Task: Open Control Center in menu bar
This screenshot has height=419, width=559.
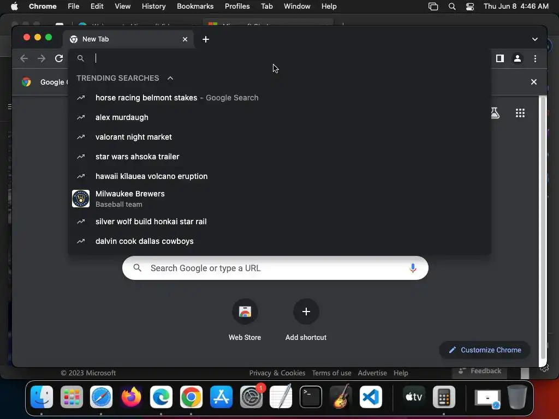Action: pos(470,7)
